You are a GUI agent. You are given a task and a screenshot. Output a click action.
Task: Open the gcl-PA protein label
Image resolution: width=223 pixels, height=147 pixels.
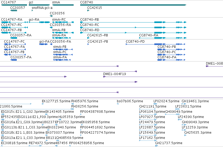click(44, 41)
